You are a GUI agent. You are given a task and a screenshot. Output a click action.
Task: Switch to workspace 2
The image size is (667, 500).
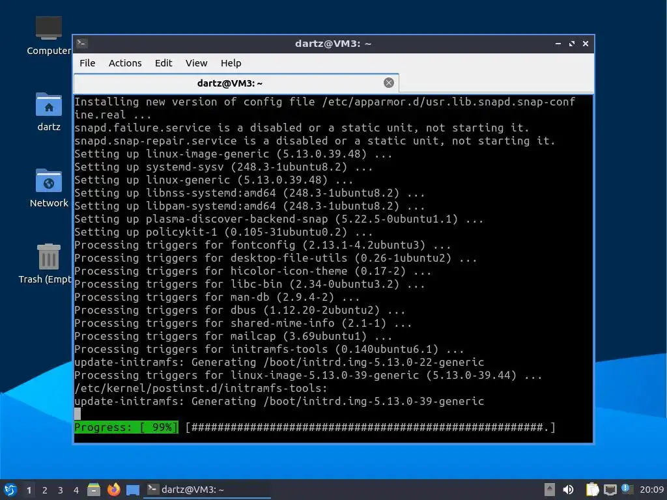45,490
